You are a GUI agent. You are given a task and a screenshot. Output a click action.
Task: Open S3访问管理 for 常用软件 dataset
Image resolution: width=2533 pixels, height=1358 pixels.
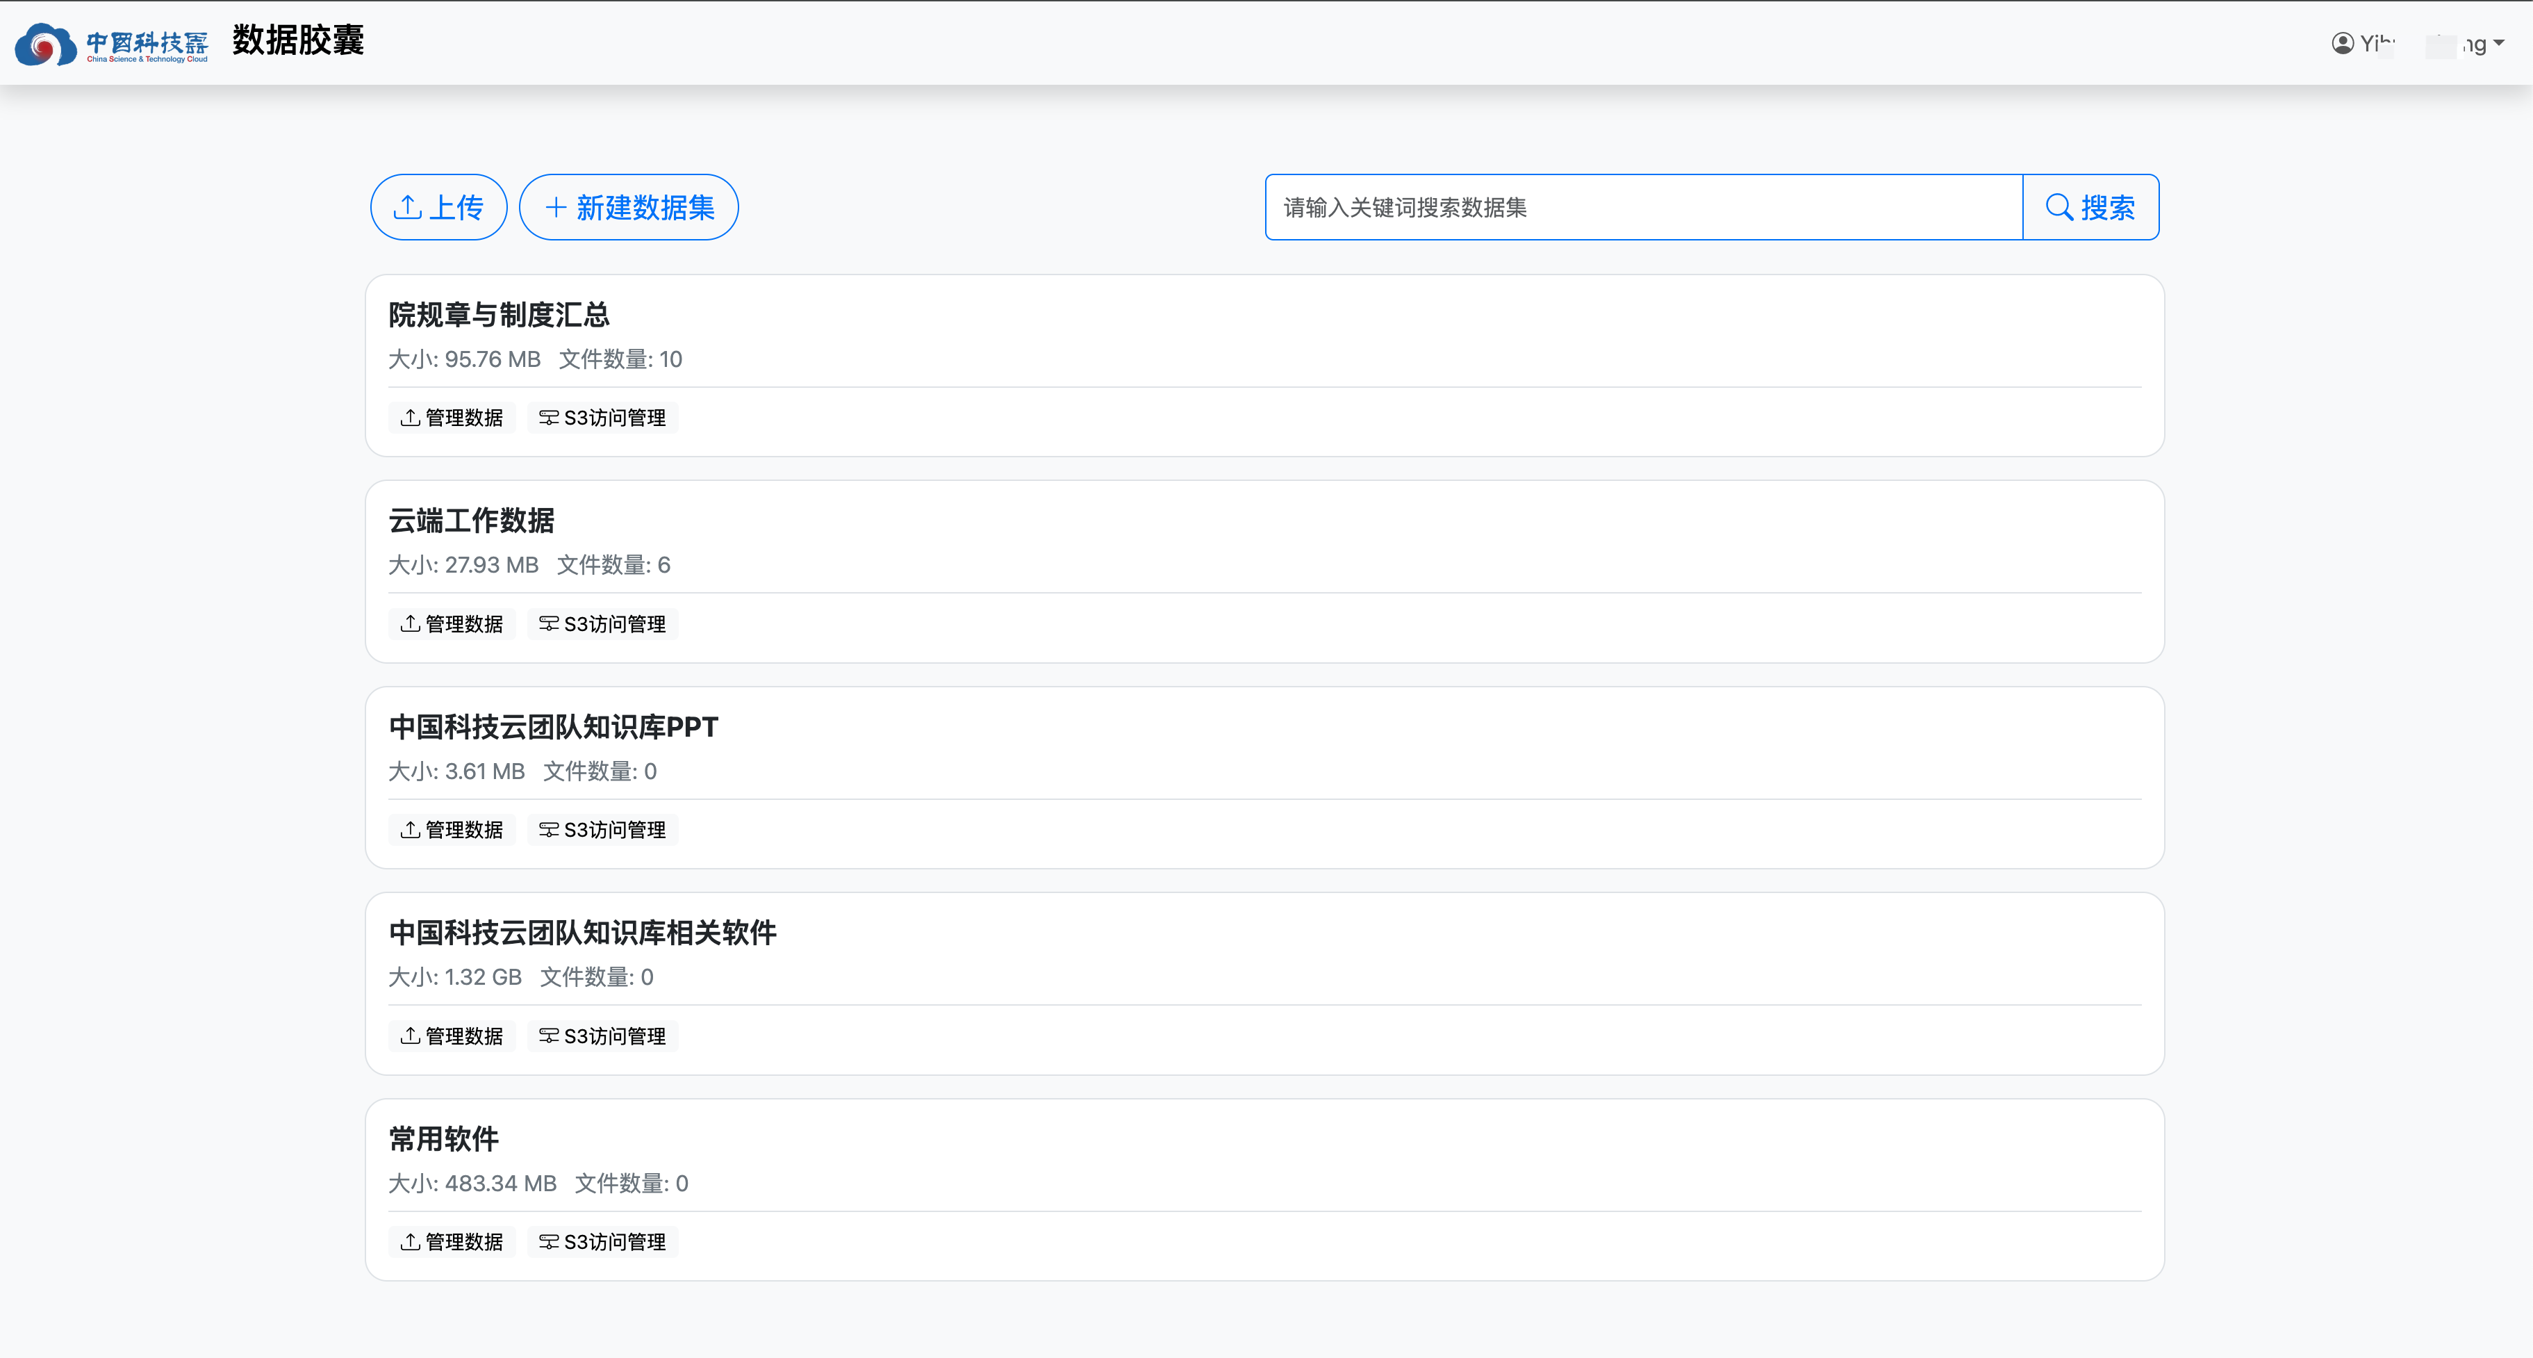click(x=603, y=1242)
